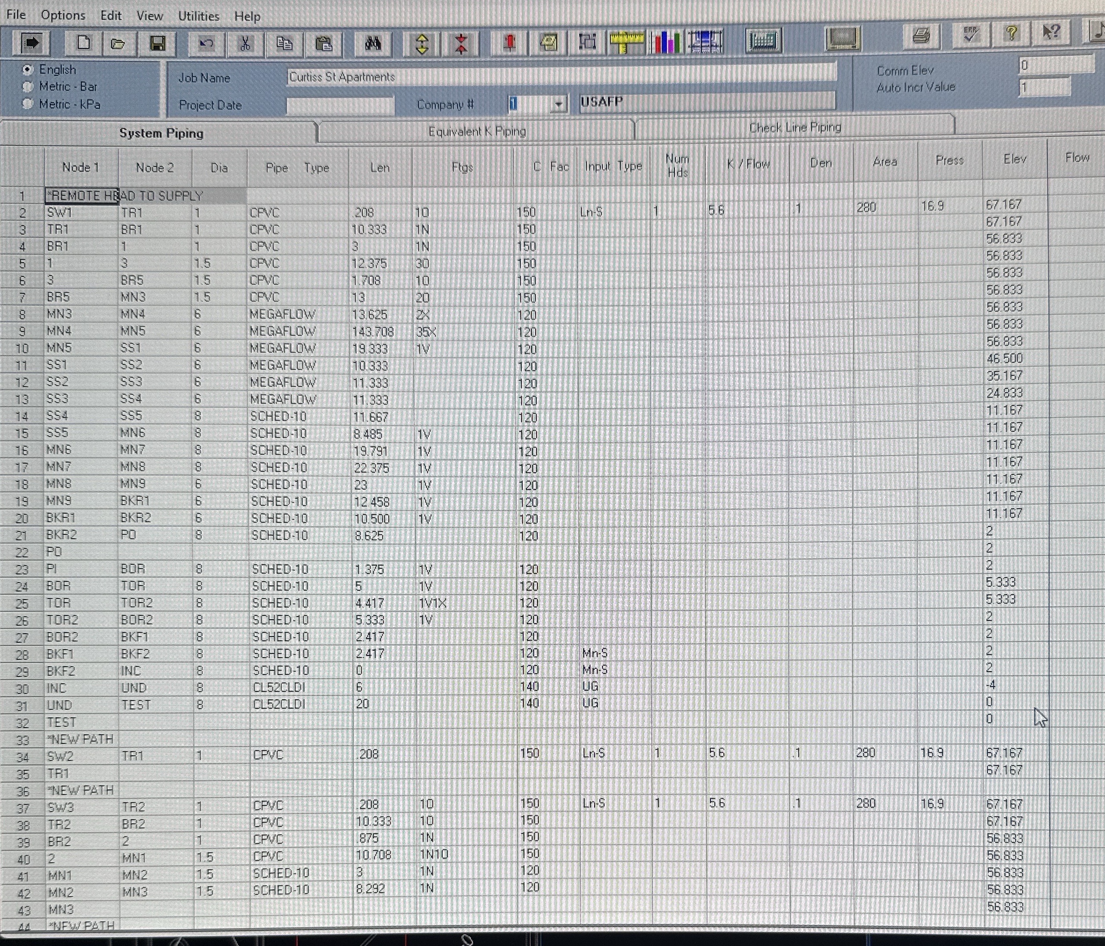The image size is (1105, 946).
Task: Switch to the Check Line Piping tab
Action: pyautogui.click(x=795, y=128)
